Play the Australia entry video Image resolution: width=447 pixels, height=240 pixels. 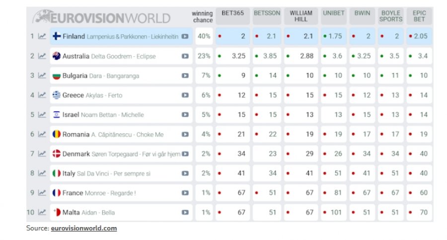[x=185, y=56]
